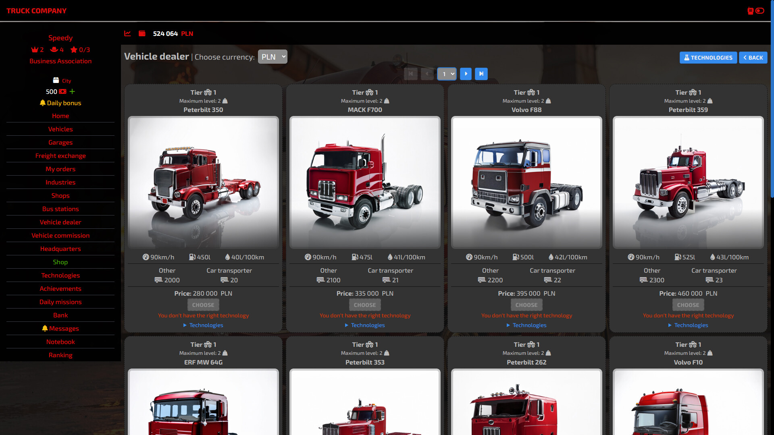Click the green plus to add currency

(72, 91)
